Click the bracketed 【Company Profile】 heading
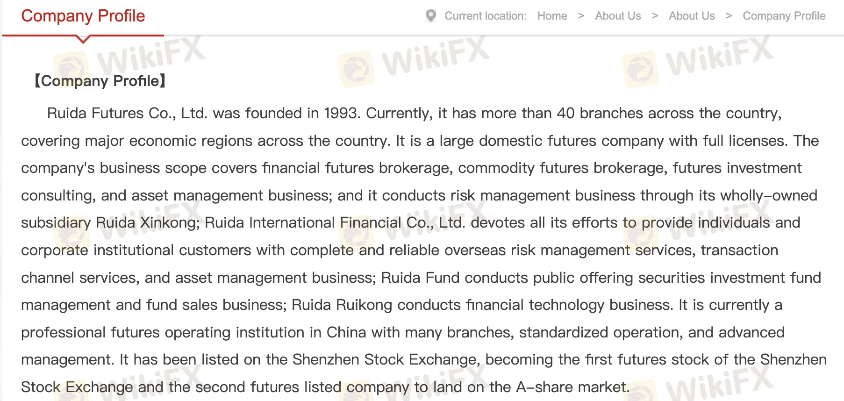 tap(100, 81)
